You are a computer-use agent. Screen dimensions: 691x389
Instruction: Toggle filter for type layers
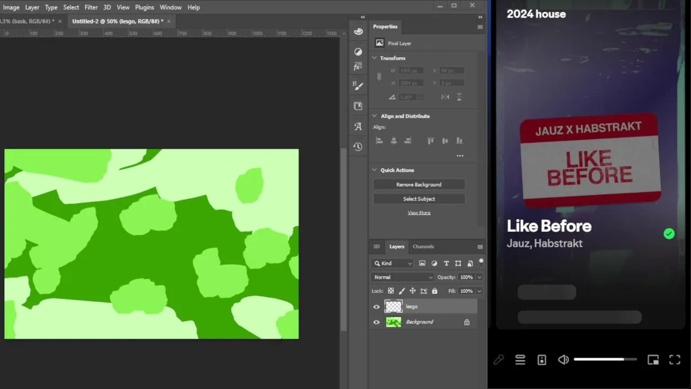(446, 264)
